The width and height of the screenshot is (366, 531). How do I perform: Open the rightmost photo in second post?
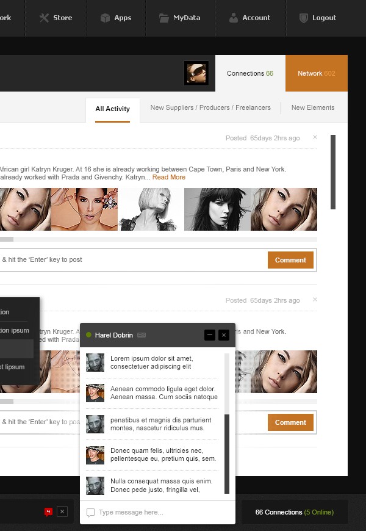(284, 372)
